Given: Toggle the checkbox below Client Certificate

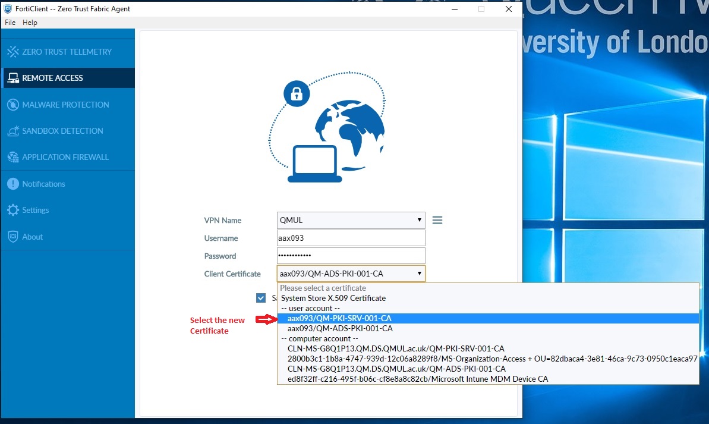Looking at the screenshot, I should (x=261, y=298).
